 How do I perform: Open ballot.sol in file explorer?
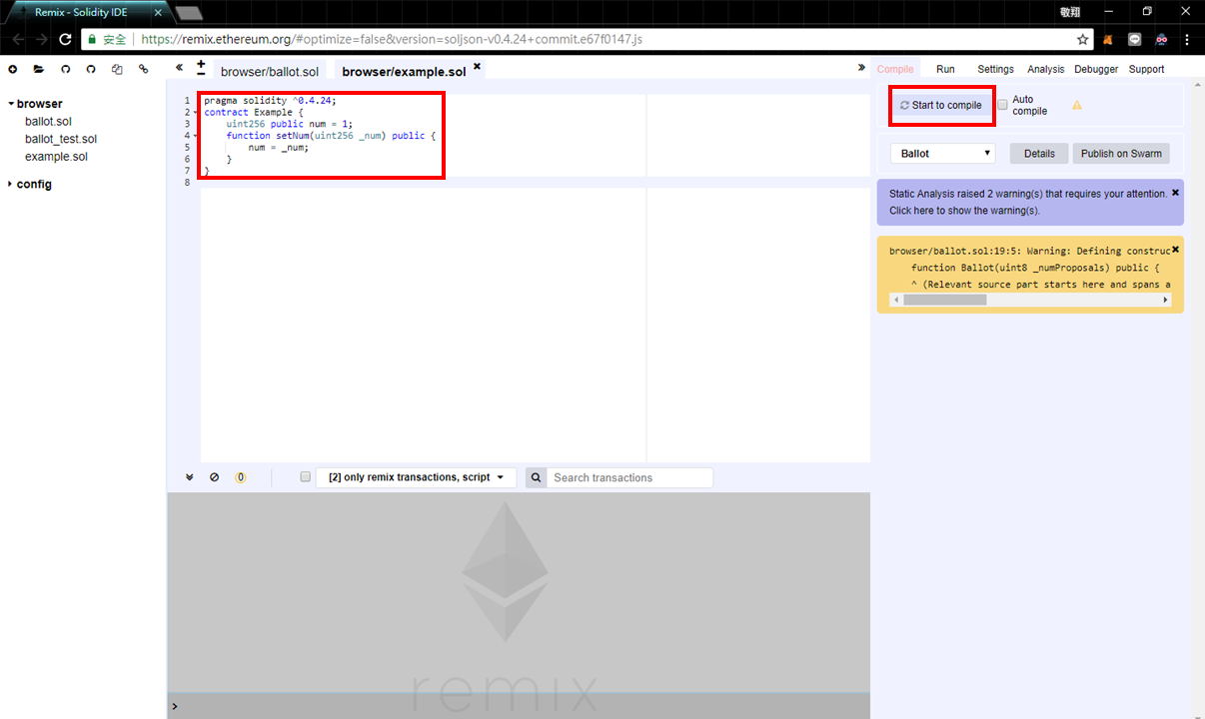pyautogui.click(x=48, y=122)
